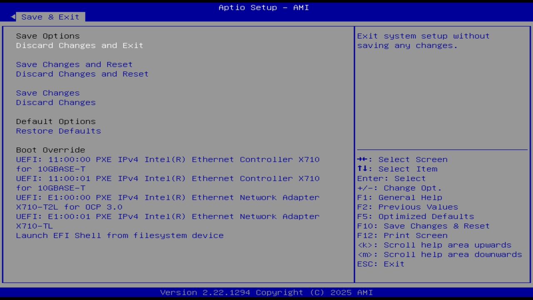
Task: Choose Restore Defaults
Action: 58,131
